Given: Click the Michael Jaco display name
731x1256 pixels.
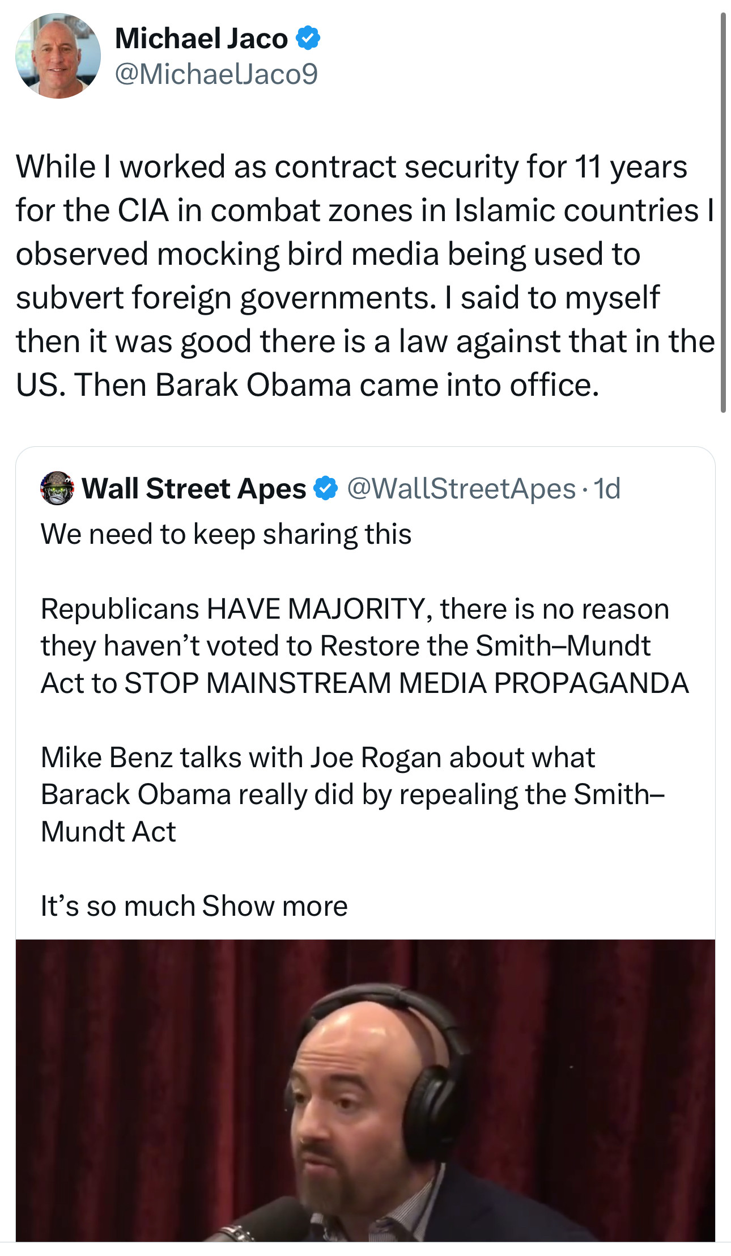Looking at the screenshot, I should 201,39.
